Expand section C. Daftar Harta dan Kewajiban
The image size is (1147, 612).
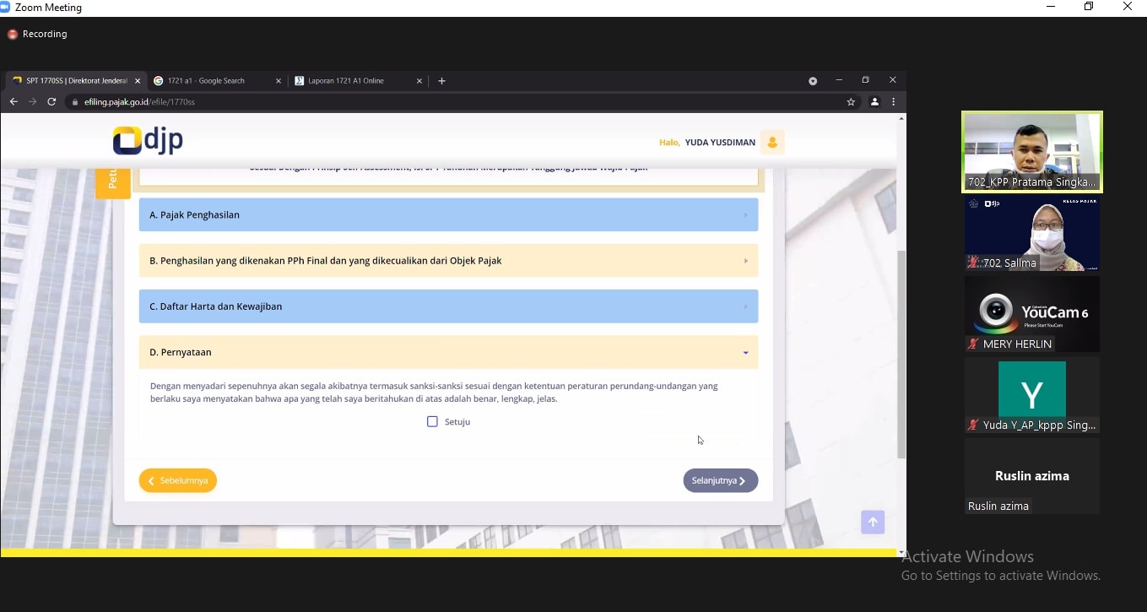(448, 306)
